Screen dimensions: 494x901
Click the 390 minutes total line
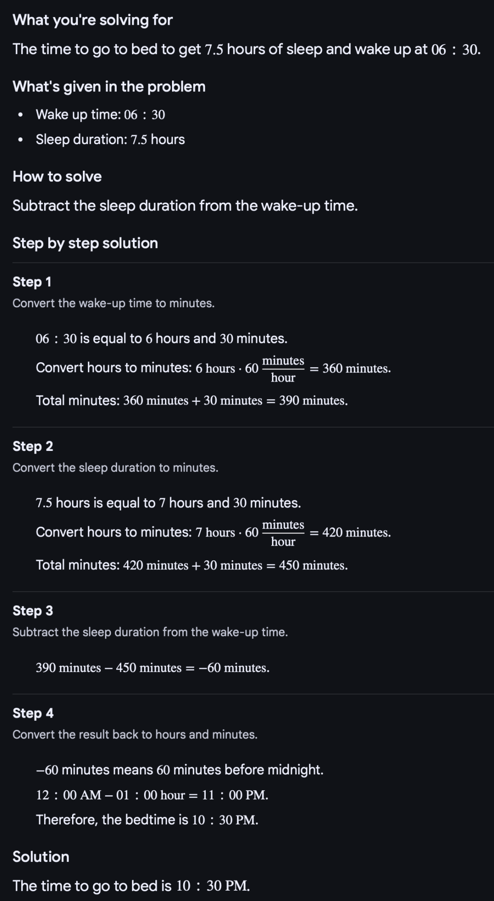192,400
